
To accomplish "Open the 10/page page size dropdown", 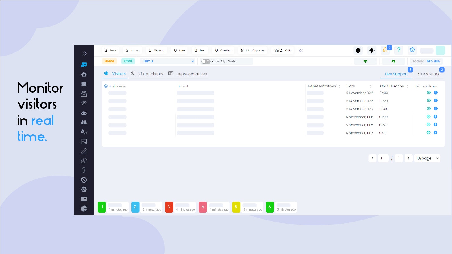I will tap(427, 158).
